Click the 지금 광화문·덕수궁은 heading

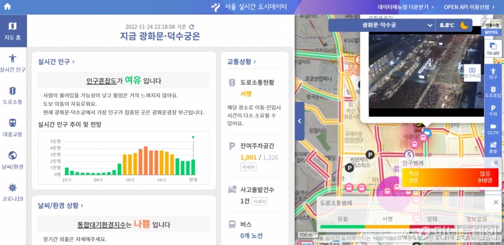click(x=160, y=36)
